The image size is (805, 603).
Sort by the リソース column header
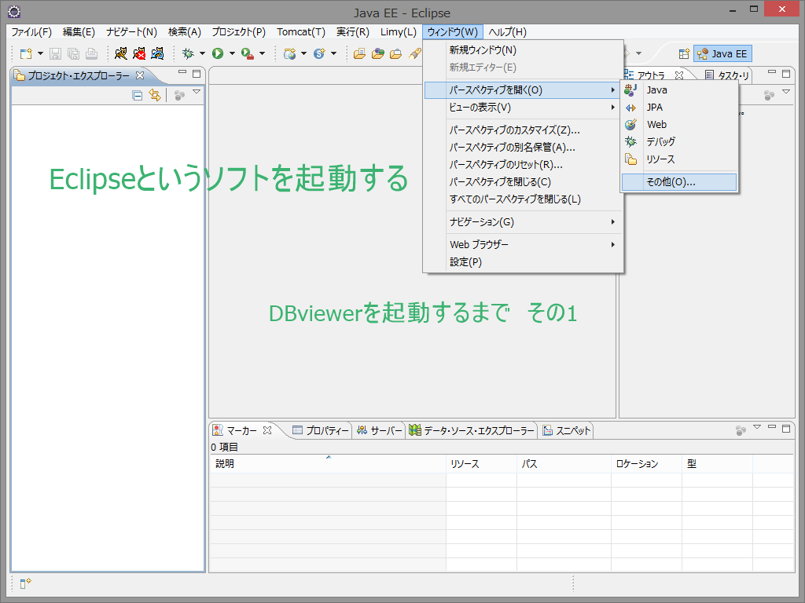(481, 463)
